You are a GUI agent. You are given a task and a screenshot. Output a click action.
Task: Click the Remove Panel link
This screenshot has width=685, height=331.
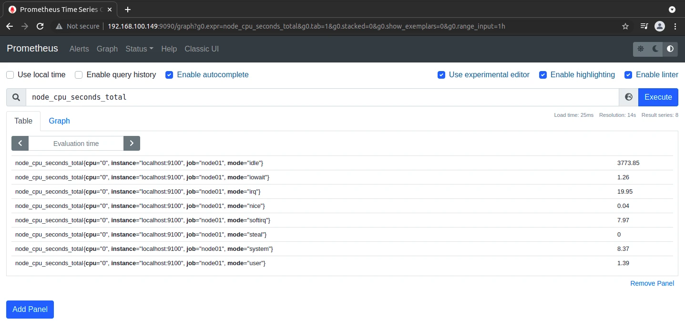(x=652, y=283)
